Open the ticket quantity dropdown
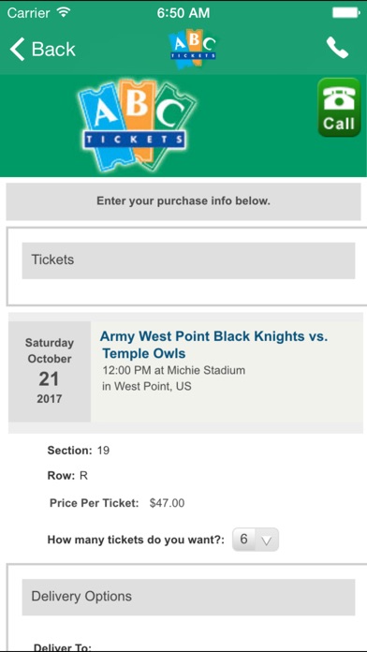 (256, 540)
